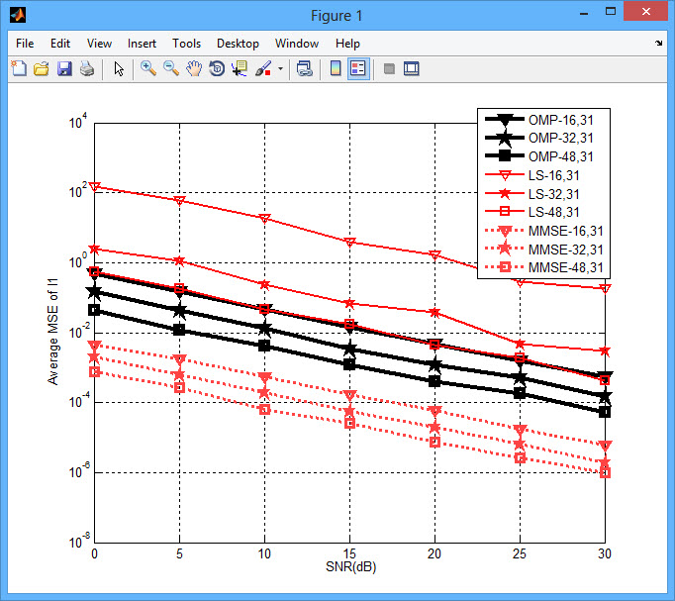This screenshot has height=601, width=675.
Task: Click the SNR(dB) x-axis label
Action: pyautogui.click(x=350, y=567)
